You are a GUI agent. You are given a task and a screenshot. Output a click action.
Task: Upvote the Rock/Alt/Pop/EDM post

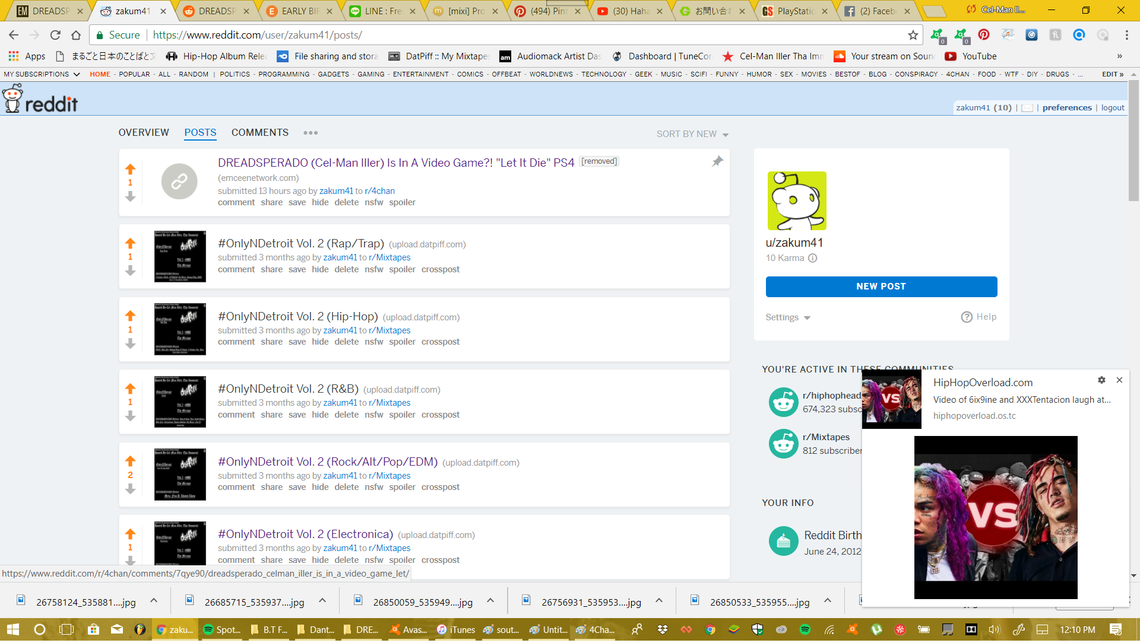(131, 461)
